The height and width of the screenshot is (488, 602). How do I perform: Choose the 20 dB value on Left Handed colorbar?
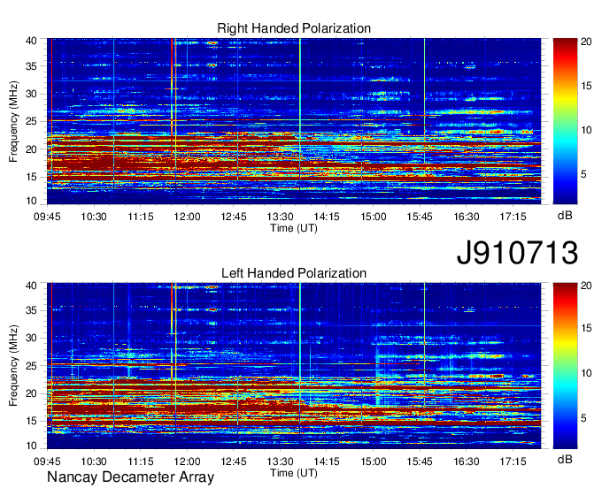point(586,286)
